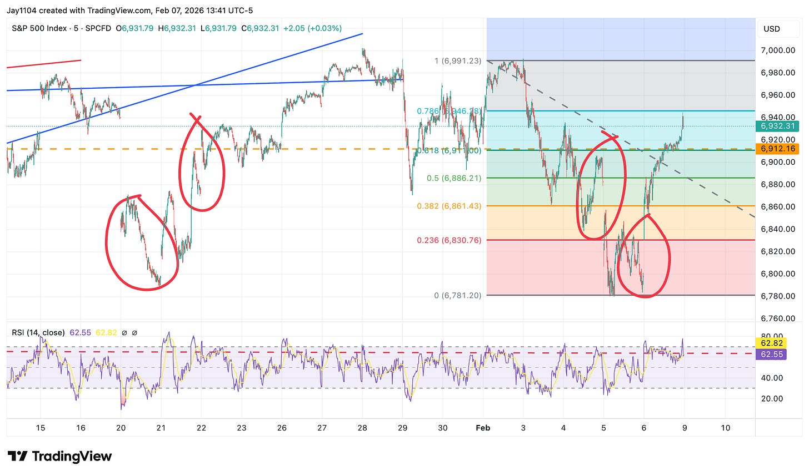Click the green 6,932.31 price axis tag
This screenshot has height=476, width=809.
(x=778, y=126)
